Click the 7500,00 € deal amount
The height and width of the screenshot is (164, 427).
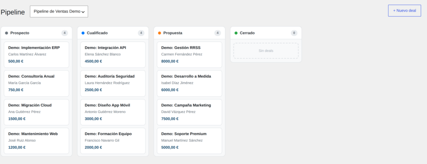click(x=170, y=119)
